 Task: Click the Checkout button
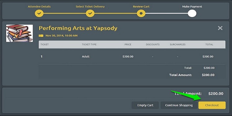212,105
